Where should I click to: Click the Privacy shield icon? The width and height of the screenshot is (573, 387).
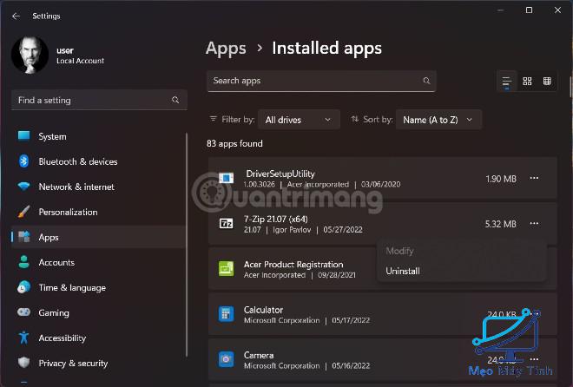point(23,363)
